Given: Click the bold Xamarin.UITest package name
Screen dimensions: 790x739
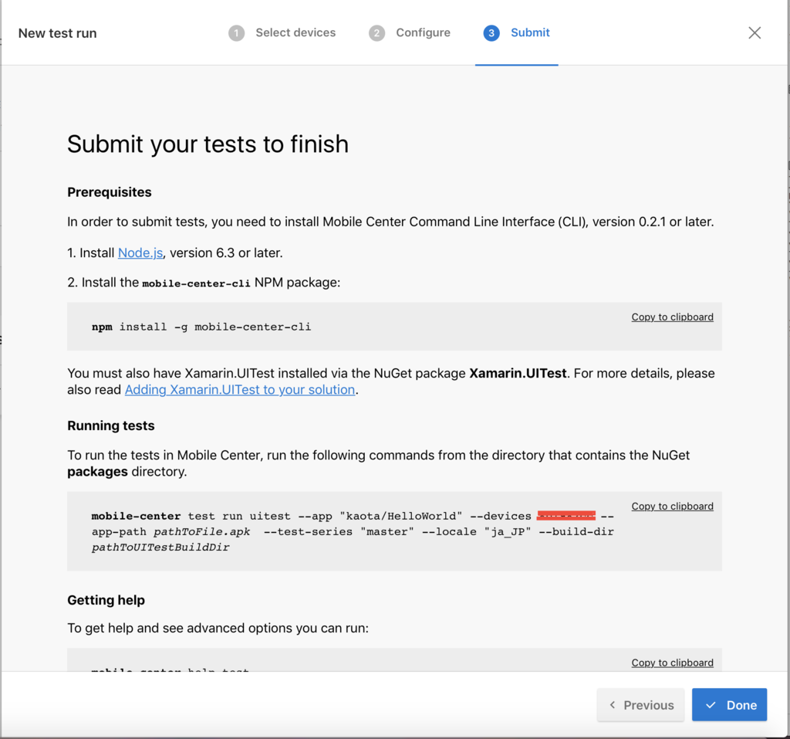Looking at the screenshot, I should (x=518, y=373).
